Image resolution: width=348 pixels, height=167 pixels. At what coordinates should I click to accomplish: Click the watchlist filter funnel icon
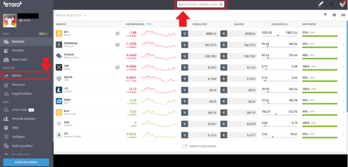tap(325, 15)
